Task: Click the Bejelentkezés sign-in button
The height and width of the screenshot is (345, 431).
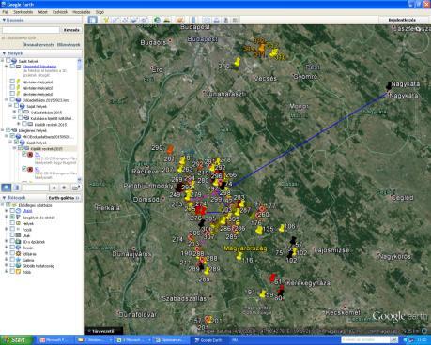Action: coord(402,20)
